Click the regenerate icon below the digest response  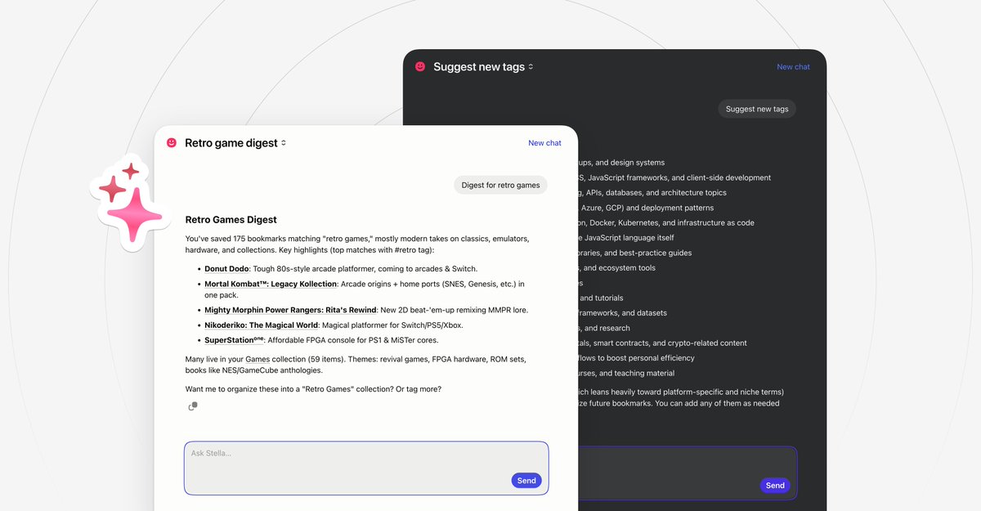(193, 406)
